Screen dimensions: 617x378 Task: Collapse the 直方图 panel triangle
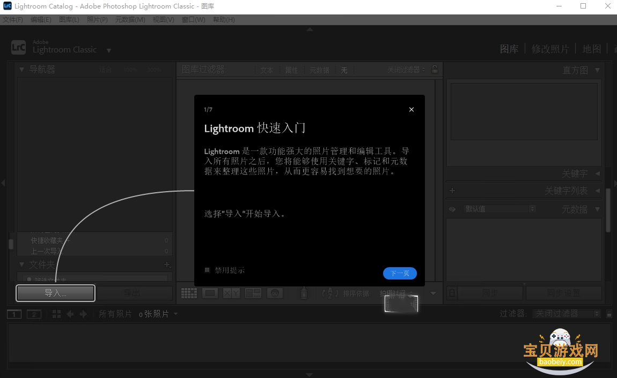(597, 70)
